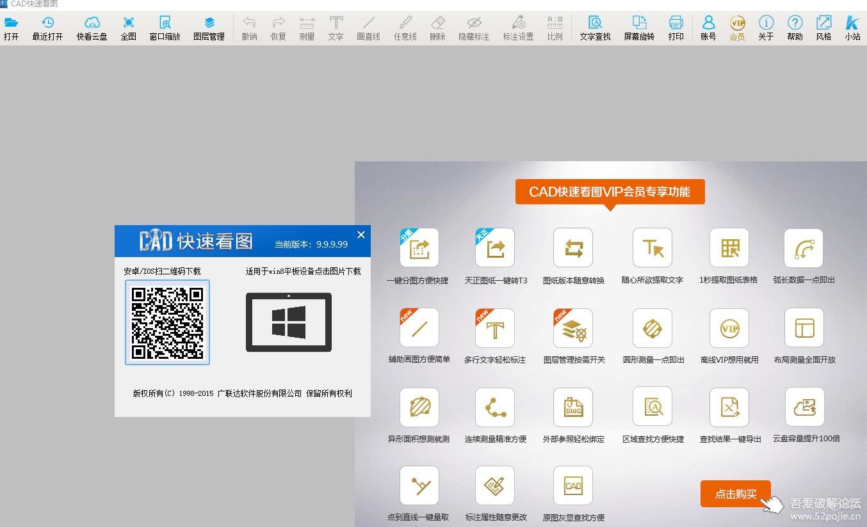Click 随心所欲提取文字 feature icon
867x527 pixels.
652,248
